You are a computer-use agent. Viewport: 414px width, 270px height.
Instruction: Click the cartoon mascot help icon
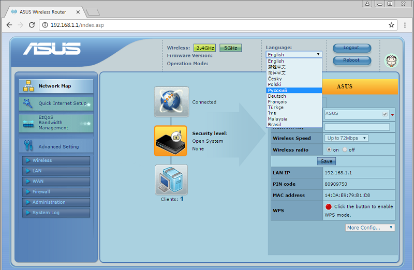391,61
